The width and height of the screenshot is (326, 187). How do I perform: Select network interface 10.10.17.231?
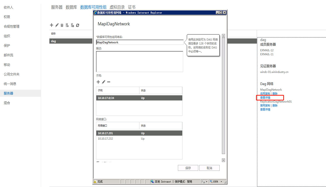pos(139,133)
